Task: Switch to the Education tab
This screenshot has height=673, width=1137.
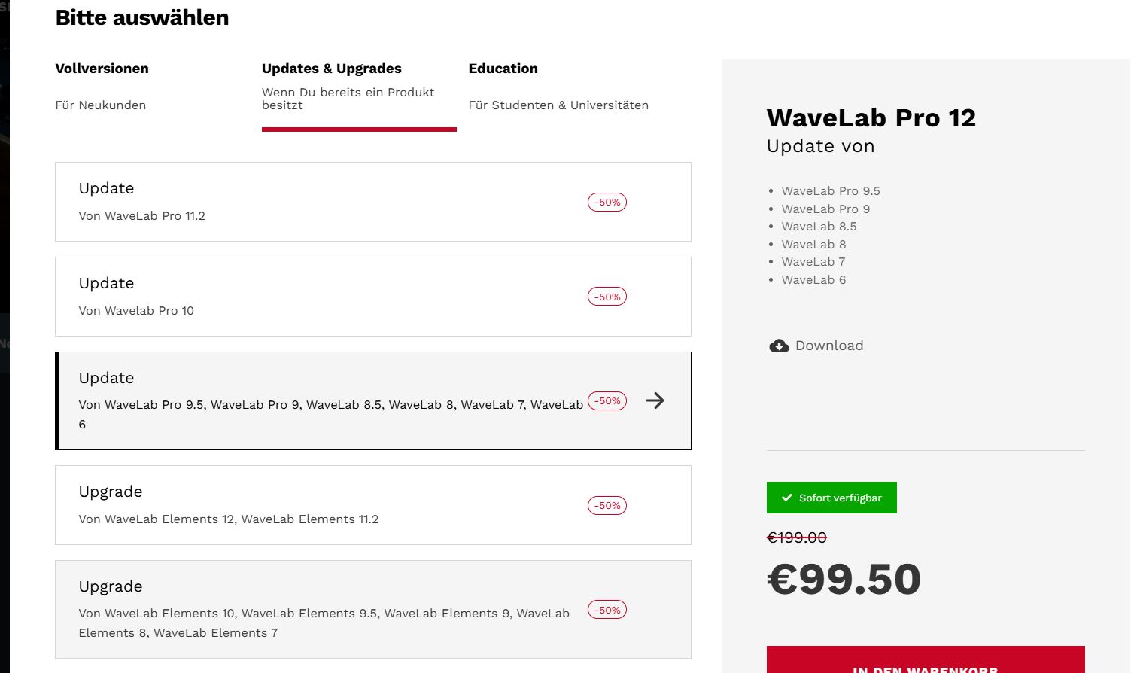Action: (503, 69)
